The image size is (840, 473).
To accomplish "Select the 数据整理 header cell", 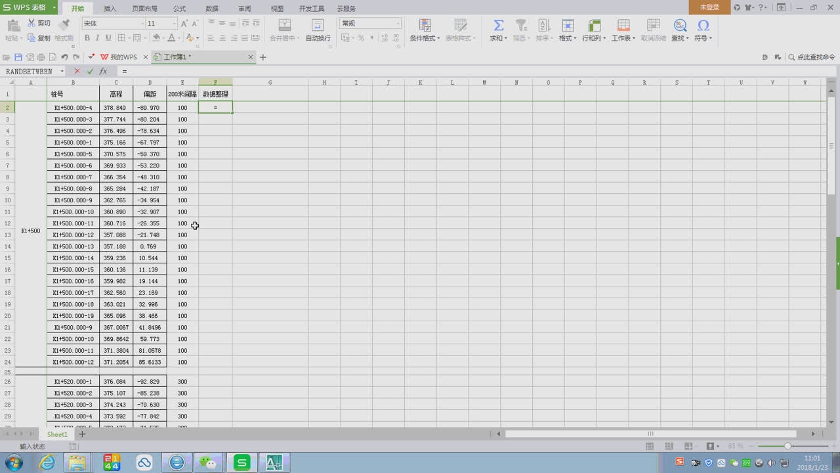I will pyautogui.click(x=215, y=94).
